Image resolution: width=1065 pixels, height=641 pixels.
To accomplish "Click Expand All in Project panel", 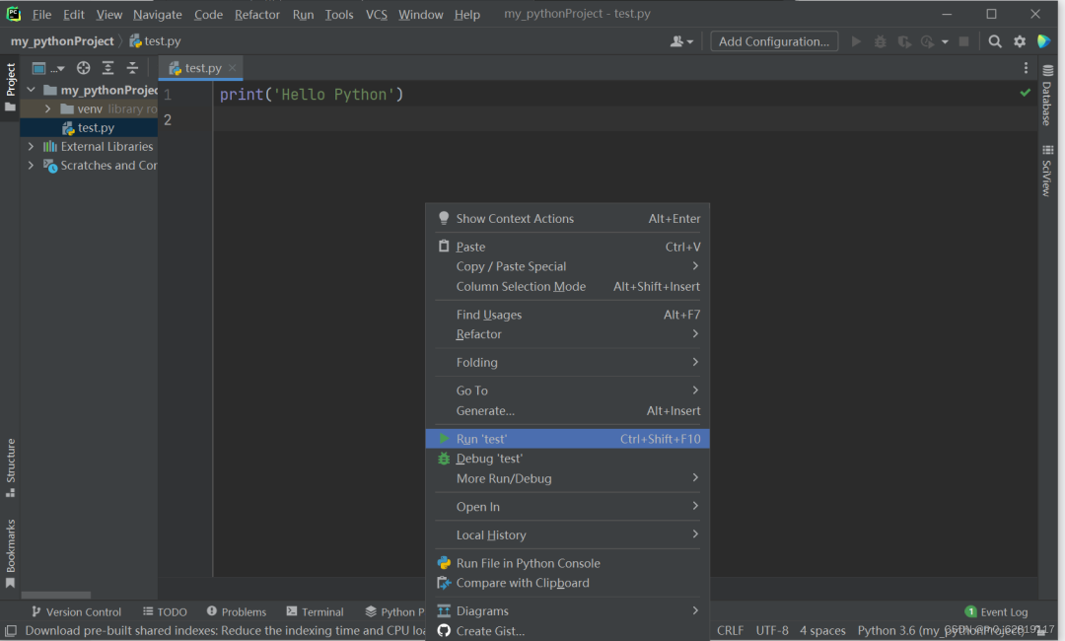I will [108, 68].
